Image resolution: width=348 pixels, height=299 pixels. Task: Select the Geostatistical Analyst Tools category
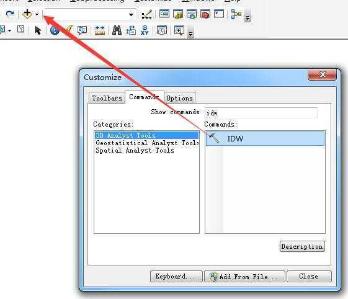(x=146, y=143)
